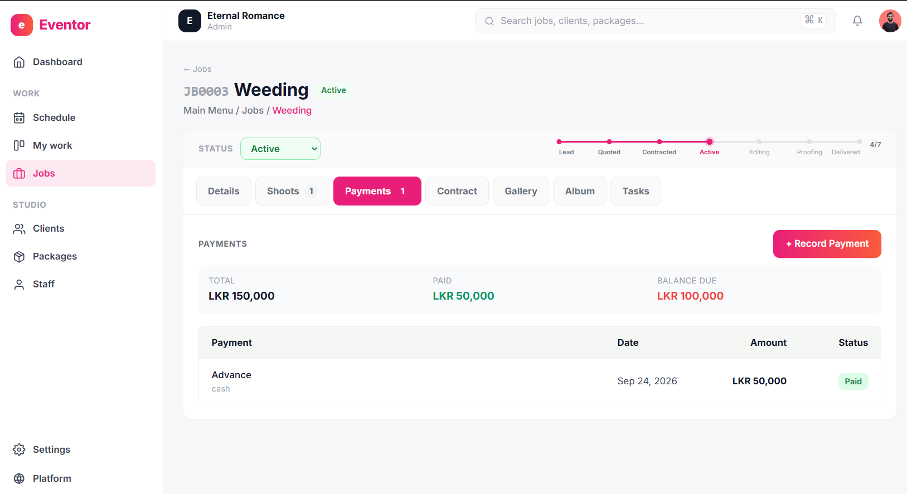Click the Record Payment button

(x=827, y=244)
